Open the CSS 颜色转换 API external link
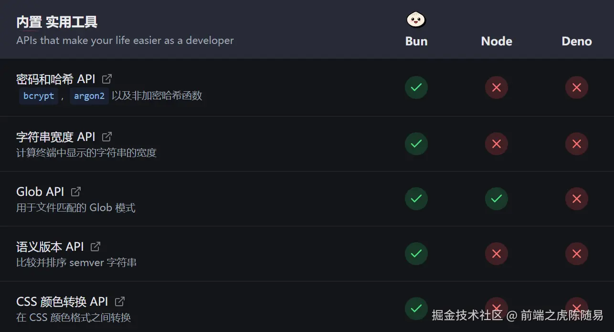 pos(119,301)
